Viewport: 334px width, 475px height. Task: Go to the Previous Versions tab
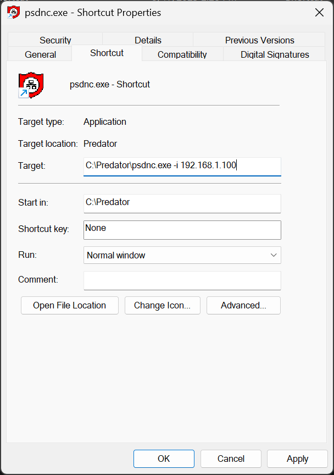pos(259,40)
